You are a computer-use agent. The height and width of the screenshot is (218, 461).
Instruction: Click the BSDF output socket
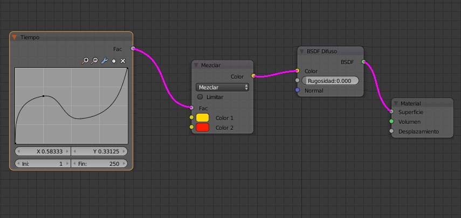click(364, 61)
